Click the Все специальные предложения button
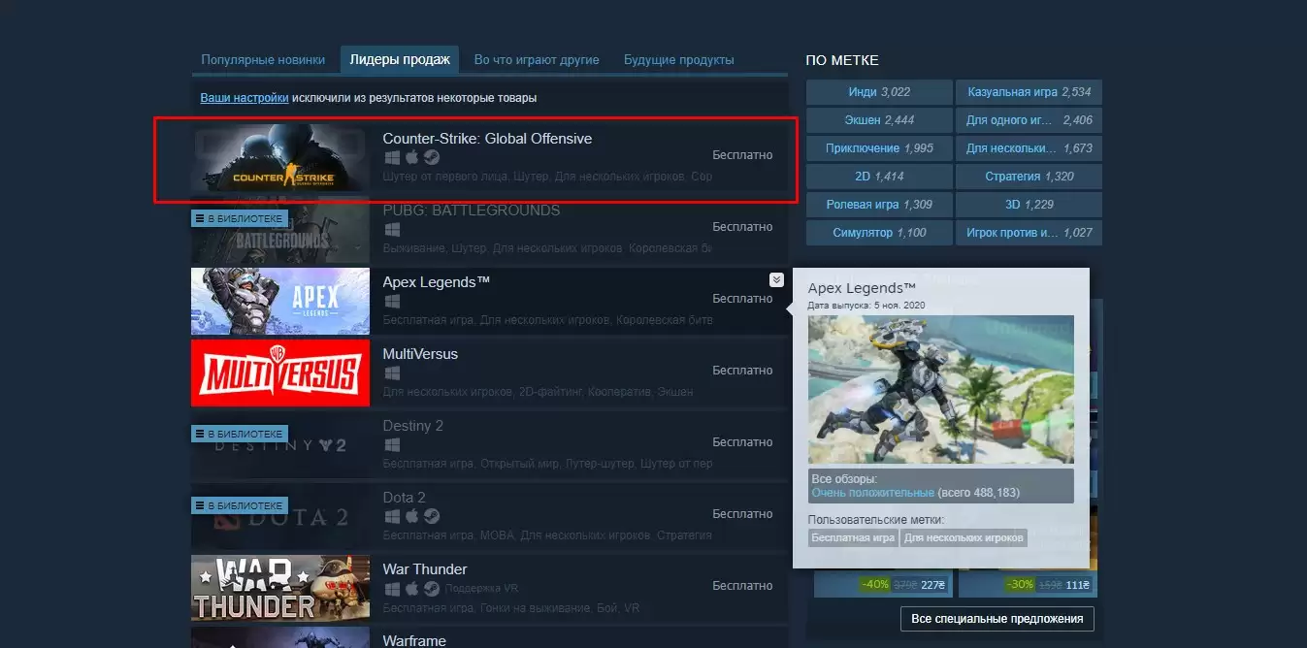Viewport: 1307px width, 648px height. coord(997,619)
